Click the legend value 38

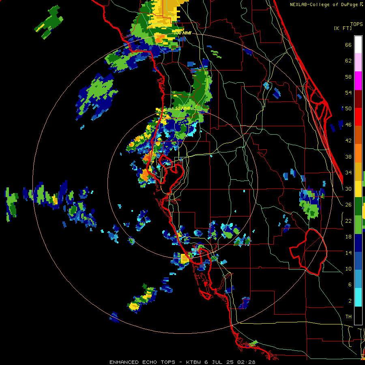(x=348, y=157)
